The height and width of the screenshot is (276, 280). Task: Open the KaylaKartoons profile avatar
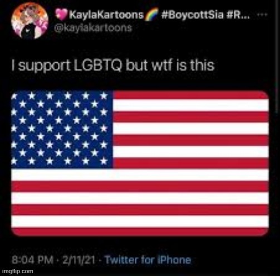[30, 22]
